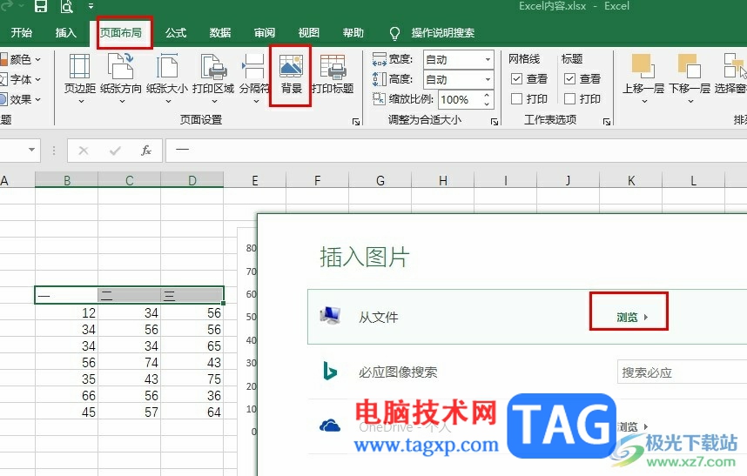Switch to the 页面布局 tab
Image resolution: width=747 pixels, height=476 pixels.
tap(120, 33)
